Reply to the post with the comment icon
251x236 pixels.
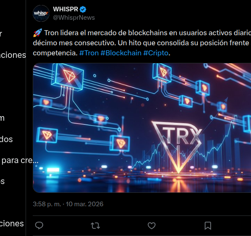tap(39, 226)
